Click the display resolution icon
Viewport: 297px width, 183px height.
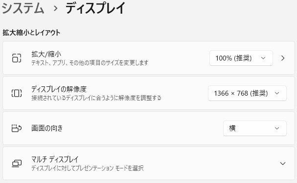(17, 93)
